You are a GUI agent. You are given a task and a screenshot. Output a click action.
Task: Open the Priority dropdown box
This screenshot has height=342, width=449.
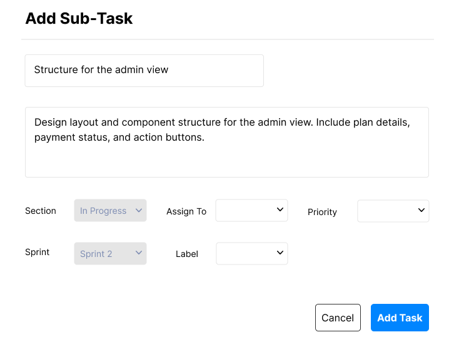pyautogui.click(x=393, y=211)
